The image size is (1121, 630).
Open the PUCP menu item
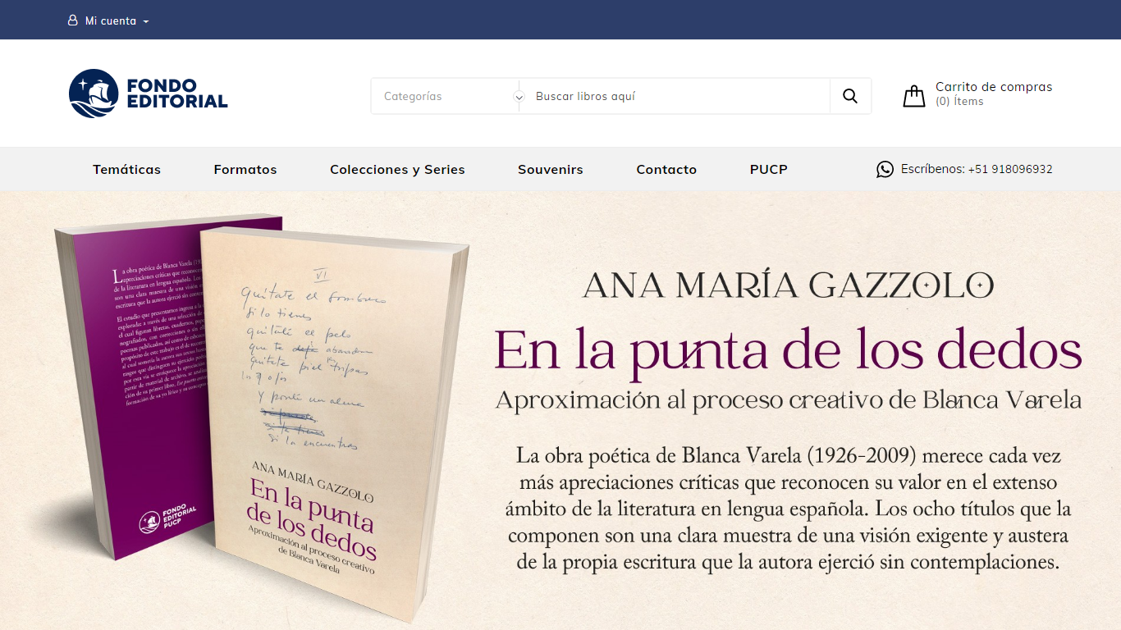768,170
